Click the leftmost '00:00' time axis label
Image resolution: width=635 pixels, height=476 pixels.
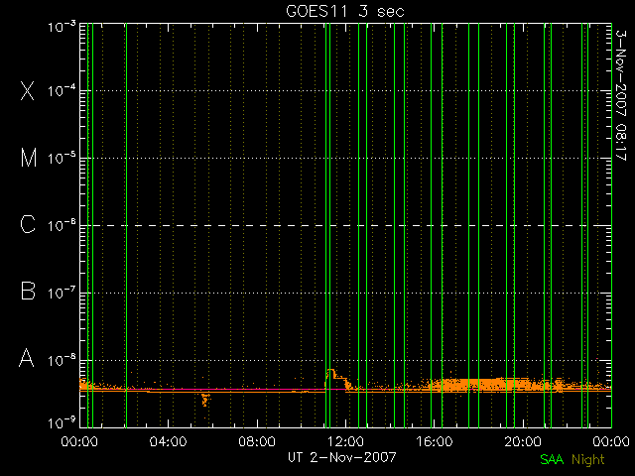tap(79, 441)
